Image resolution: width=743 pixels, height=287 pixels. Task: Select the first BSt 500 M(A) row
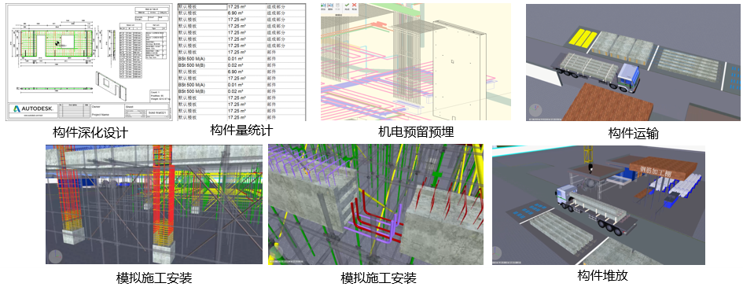[x=241, y=59]
